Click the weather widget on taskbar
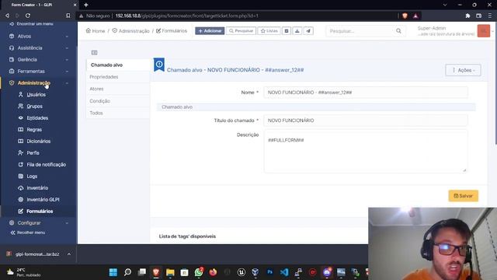Image resolution: width=497 pixels, height=280 pixels. tap(24, 272)
